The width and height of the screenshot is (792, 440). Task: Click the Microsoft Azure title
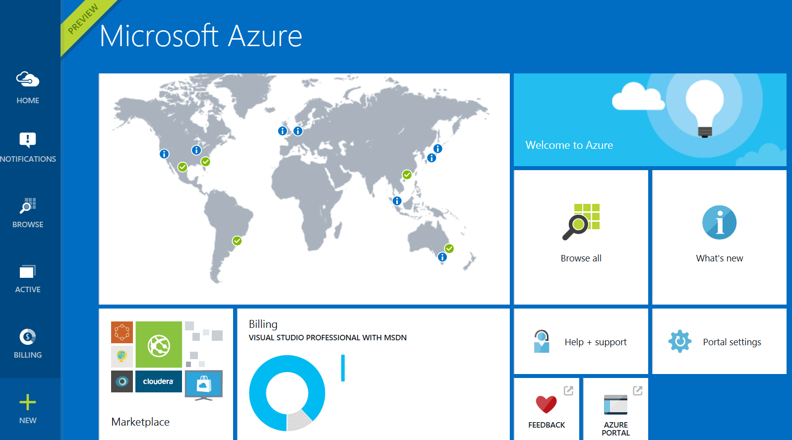click(201, 36)
